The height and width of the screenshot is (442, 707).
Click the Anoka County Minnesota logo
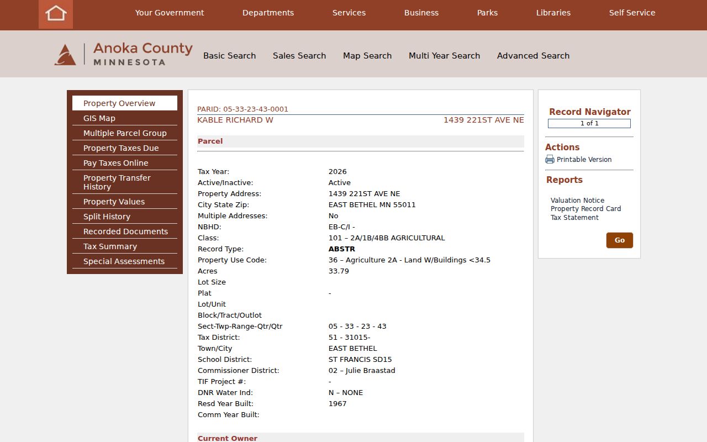(x=123, y=54)
